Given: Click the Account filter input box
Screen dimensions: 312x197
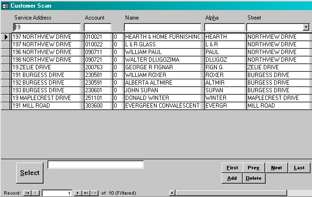Looking at the screenshot, I should pyautogui.click(x=97, y=28).
